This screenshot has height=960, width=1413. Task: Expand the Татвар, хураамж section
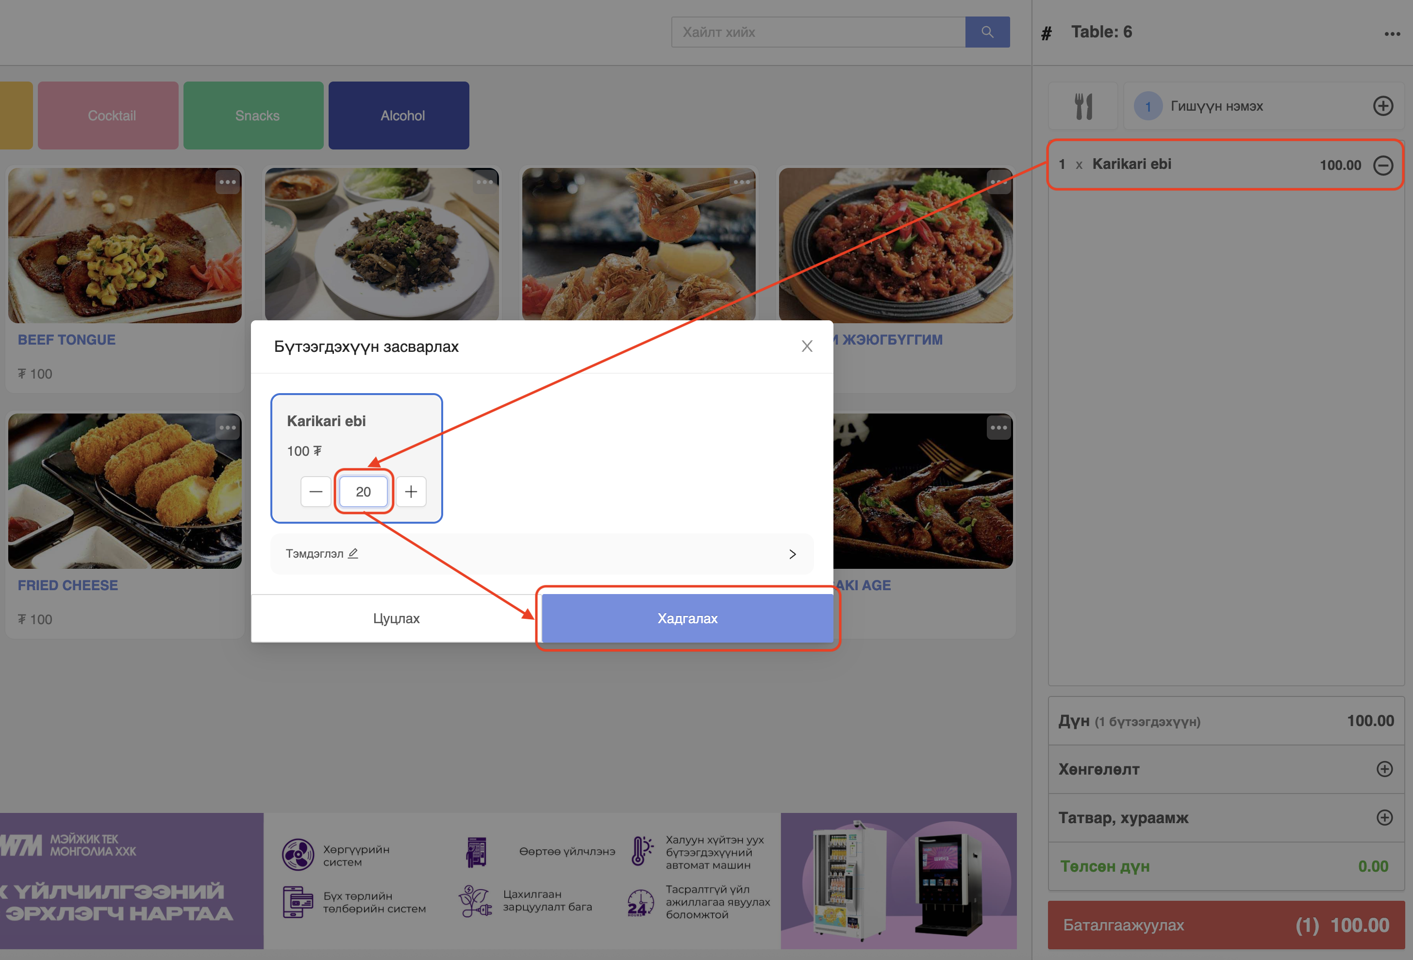1384,818
